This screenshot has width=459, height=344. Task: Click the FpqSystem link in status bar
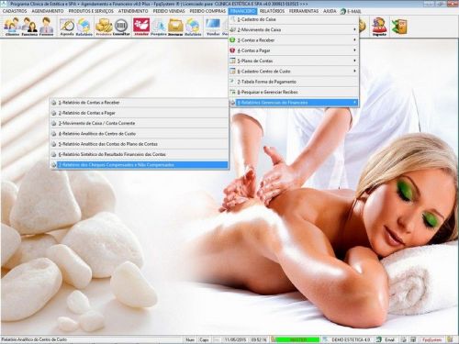(431, 339)
